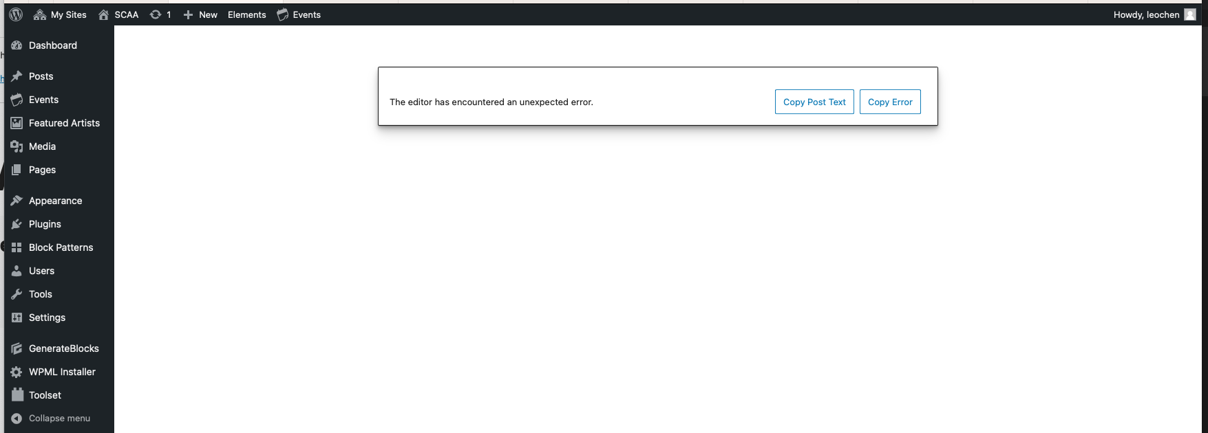Click the plus icon beside New

click(x=188, y=14)
